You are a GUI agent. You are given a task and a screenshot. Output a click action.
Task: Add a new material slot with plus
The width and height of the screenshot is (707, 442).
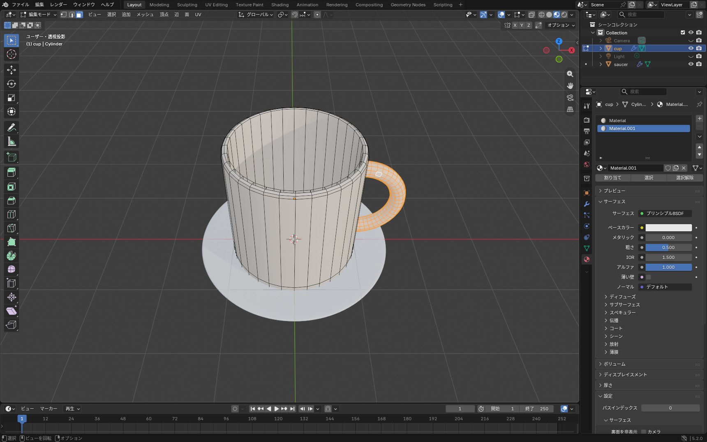pos(699,119)
